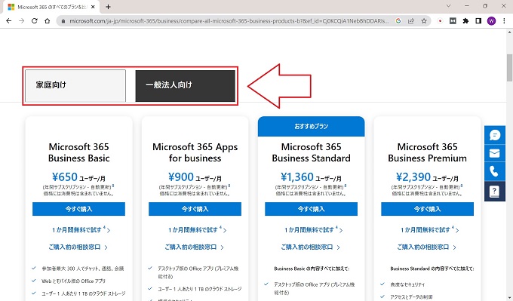513x301 pixels.
Task: Open the Chrome three-dot menu
Action: [504, 20]
